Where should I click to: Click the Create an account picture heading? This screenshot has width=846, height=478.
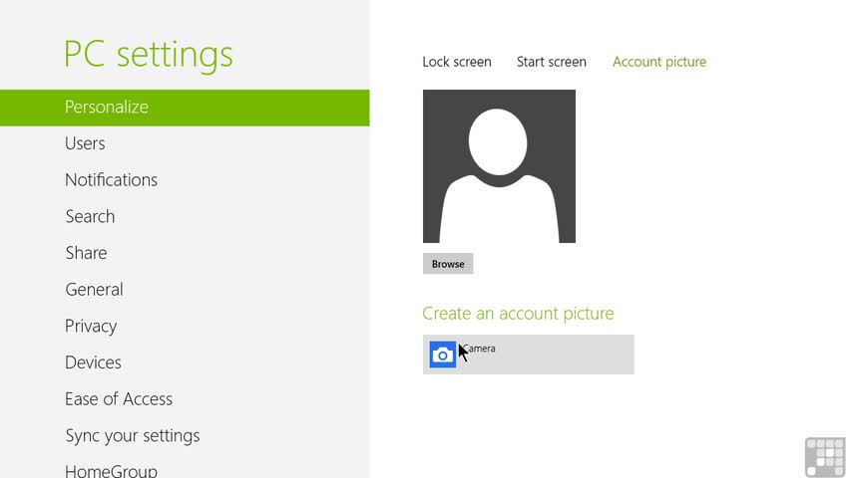(518, 314)
